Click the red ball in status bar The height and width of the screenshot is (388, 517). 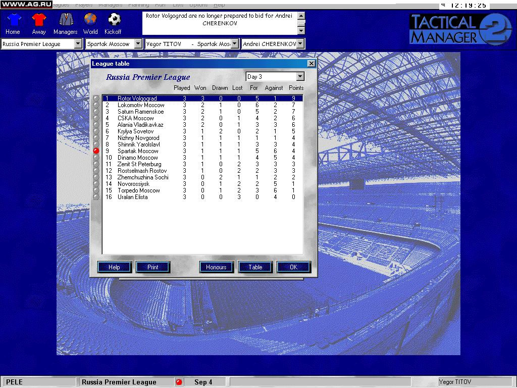179,382
